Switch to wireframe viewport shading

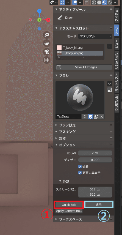pyautogui.click(x=94, y=2)
